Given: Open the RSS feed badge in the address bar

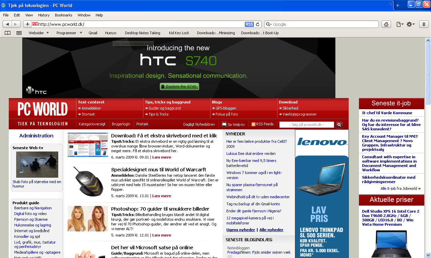Looking at the screenshot, I should pos(249,24).
